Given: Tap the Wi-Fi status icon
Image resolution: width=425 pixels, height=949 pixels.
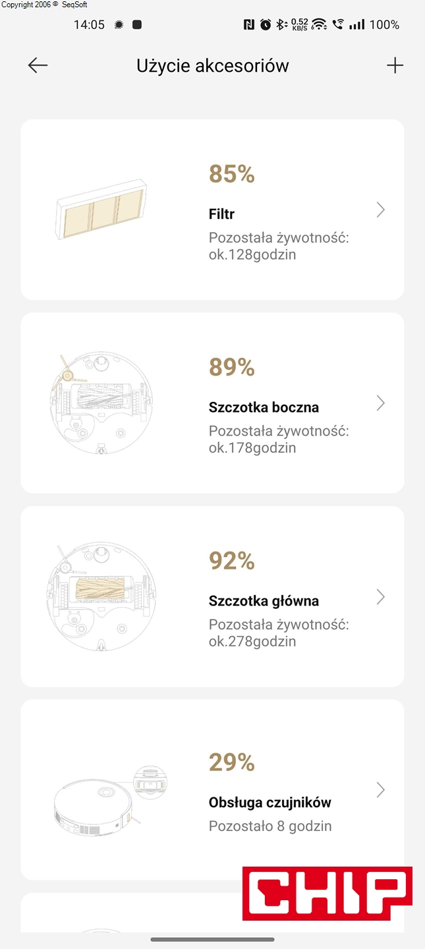Looking at the screenshot, I should tap(320, 25).
